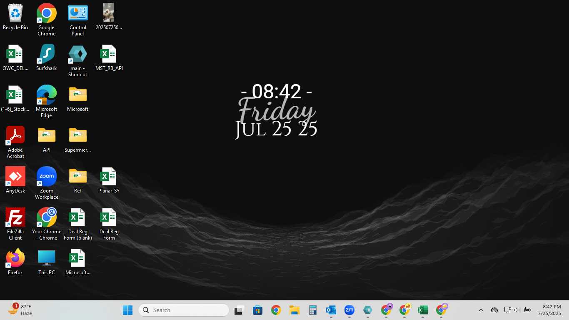Open network settings from tray icon
This screenshot has height=320, width=569.
pos(507,310)
